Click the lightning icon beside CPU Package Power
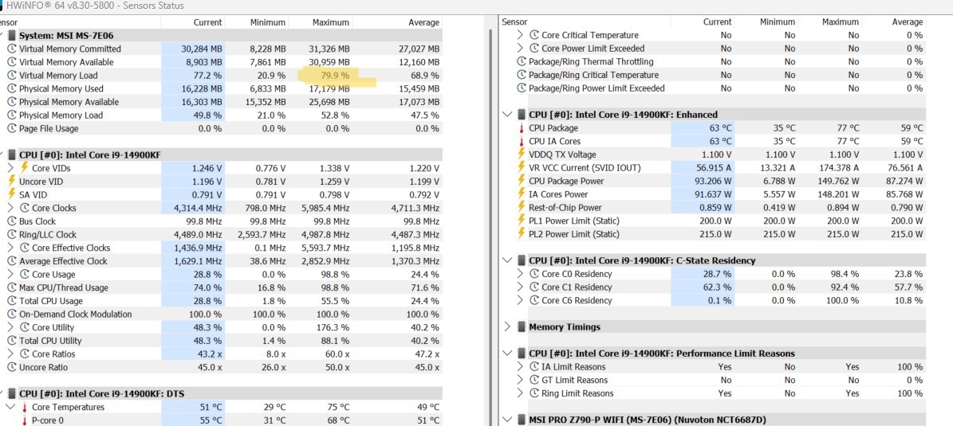Image resolution: width=953 pixels, height=426 pixels. [522, 181]
